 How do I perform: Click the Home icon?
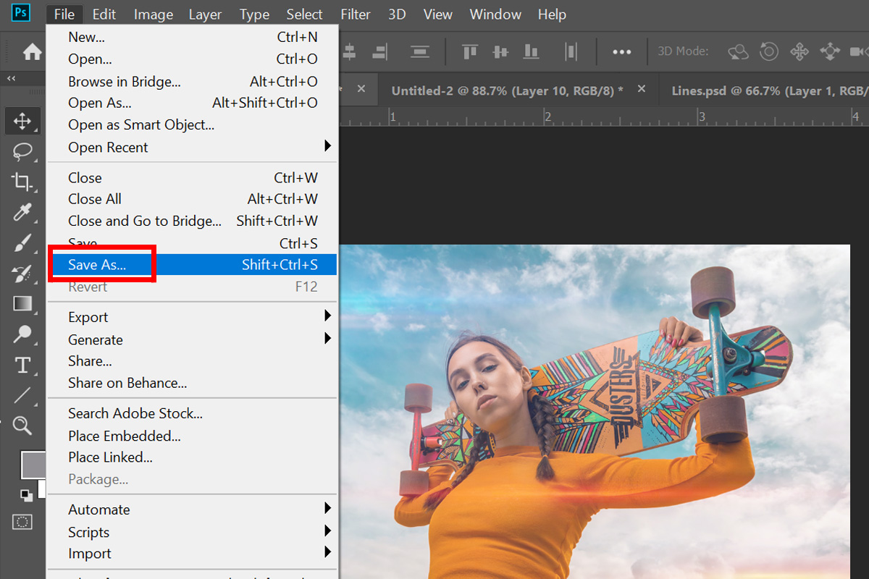pyautogui.click(x=32, y=52)
